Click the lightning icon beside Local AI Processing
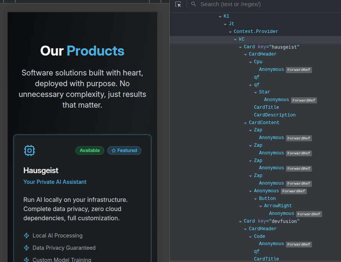 point(26,236)
